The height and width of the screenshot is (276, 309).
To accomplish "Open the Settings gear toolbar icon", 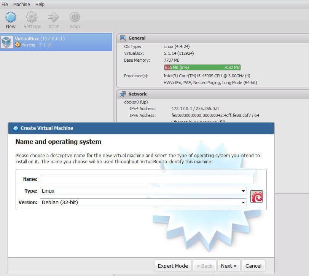I will pos(32,17).
